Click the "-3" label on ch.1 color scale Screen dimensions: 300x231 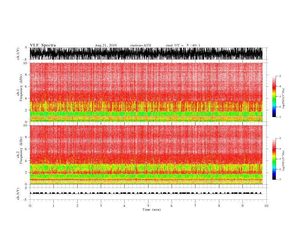[x=280, y=76]
